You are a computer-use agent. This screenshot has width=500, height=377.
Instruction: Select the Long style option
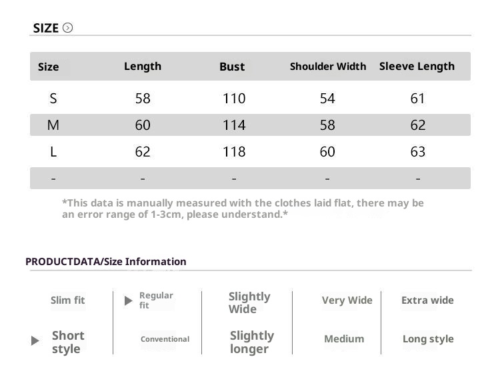click(427, 339)
